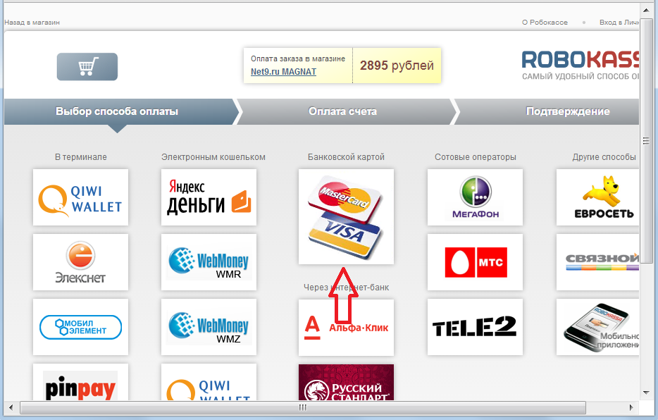Click the shopping cart button

87,67
